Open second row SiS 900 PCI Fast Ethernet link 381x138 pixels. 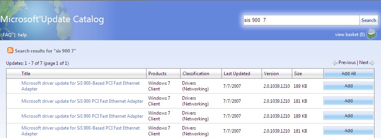click(x=82, y=101)
